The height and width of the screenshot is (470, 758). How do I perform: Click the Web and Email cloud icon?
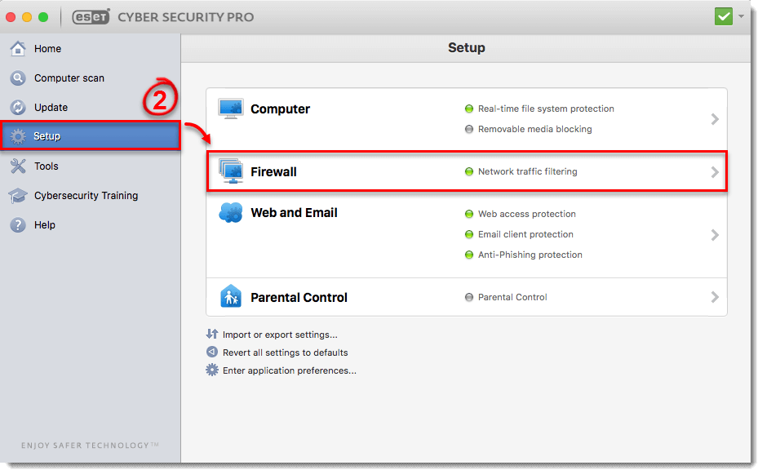tap(231, 212)
